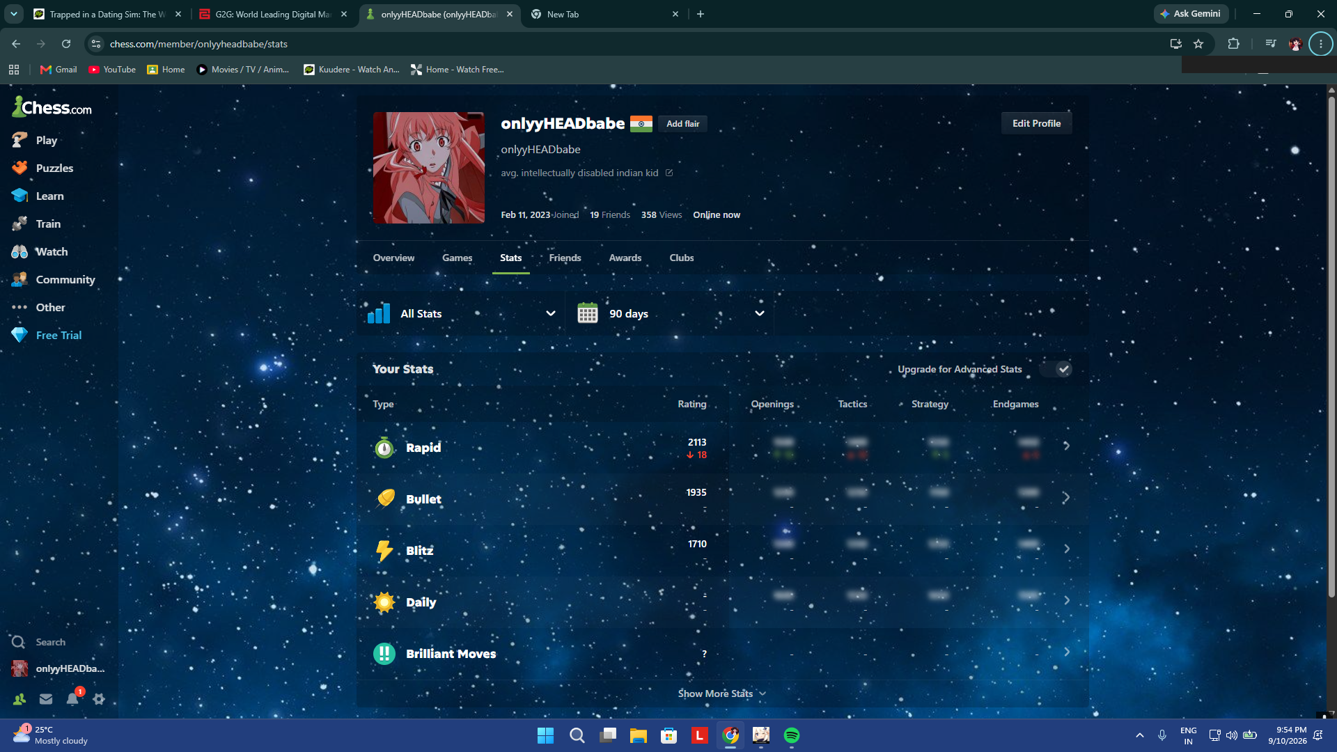Reload the page in Chrome
Image resolution: width=1337 pixels, height=752 pixels.
[66, 44]
